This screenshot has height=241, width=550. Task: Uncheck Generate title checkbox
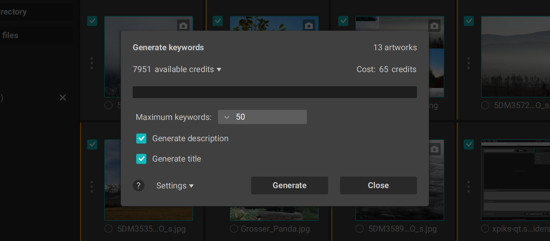(141, 159)
